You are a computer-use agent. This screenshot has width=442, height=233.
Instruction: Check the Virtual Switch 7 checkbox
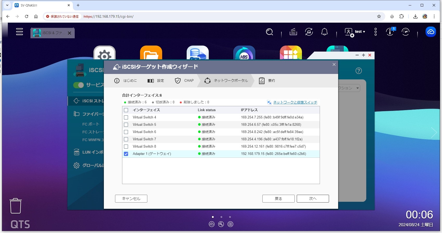[x=126, y=139]
